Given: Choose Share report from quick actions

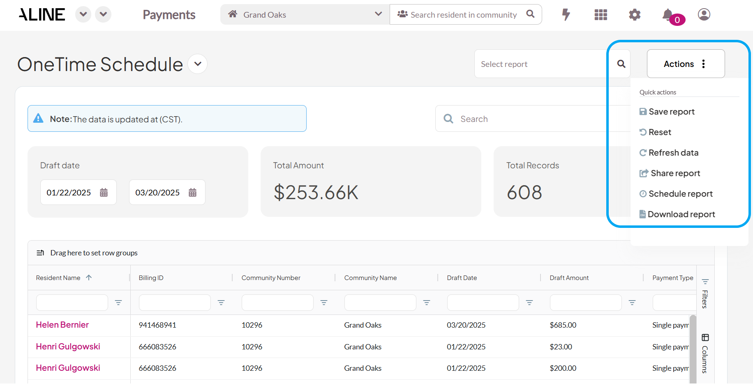Looking at the screenshot, I should 670,173.
